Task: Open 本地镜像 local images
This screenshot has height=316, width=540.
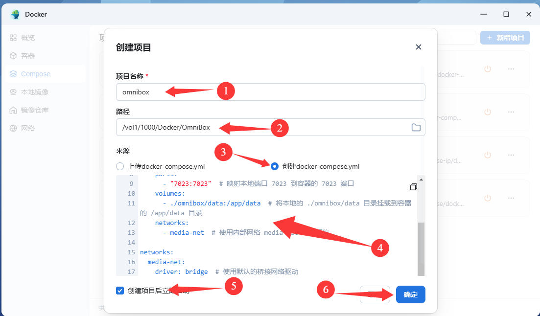Action: tap(34, 92)
